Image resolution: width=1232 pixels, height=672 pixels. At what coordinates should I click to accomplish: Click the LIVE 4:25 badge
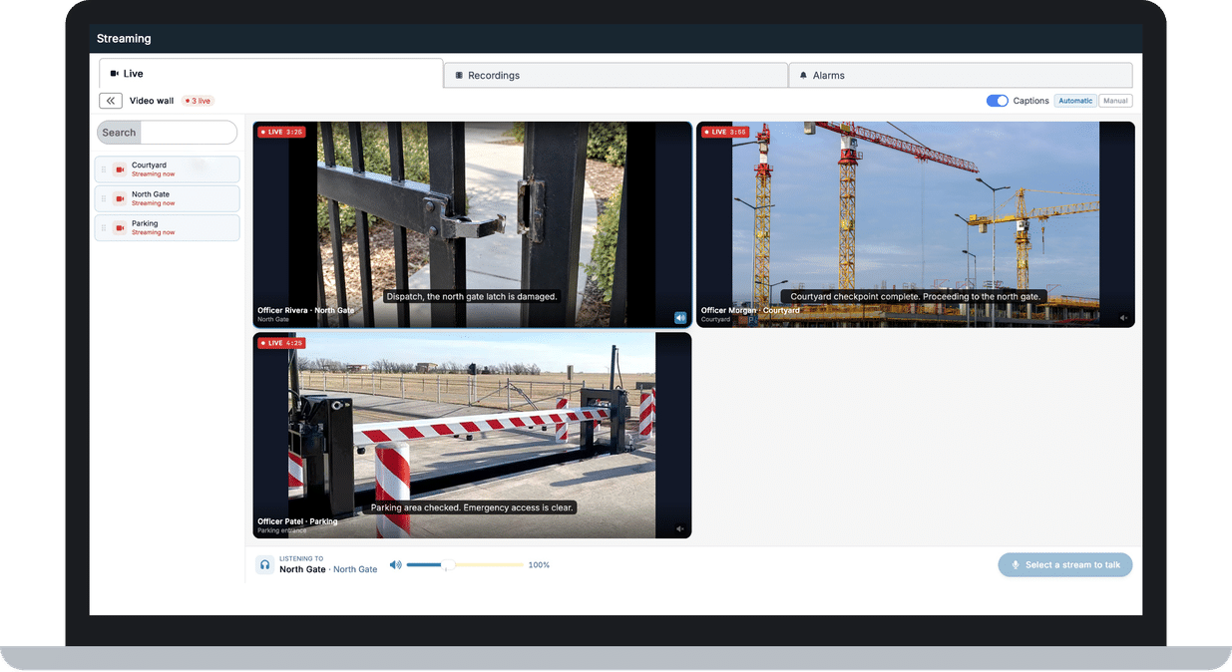(281, 343)
